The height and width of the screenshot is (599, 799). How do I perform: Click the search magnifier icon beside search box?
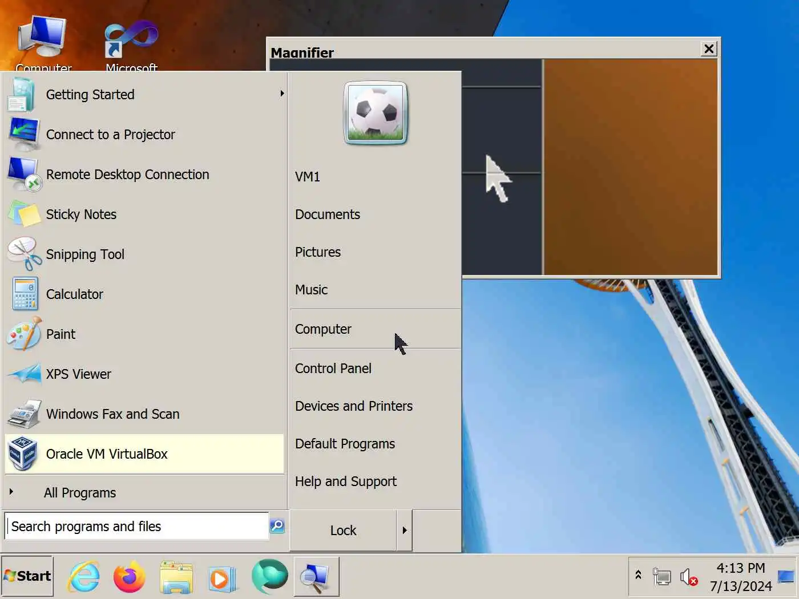[x=277, y=525]
